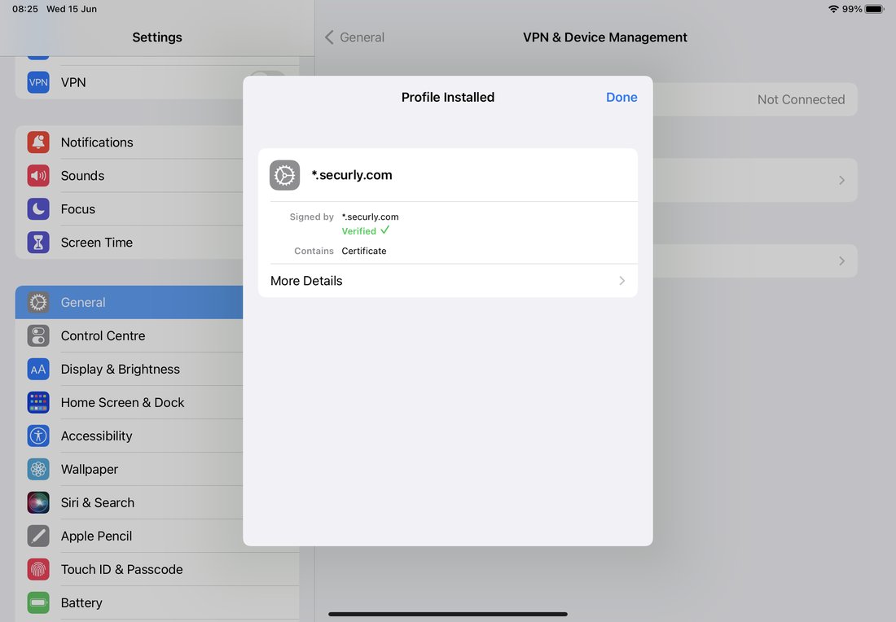Screen dimensions: 896x622
Task: Open Sounds settings
Action: click(130, 175)
